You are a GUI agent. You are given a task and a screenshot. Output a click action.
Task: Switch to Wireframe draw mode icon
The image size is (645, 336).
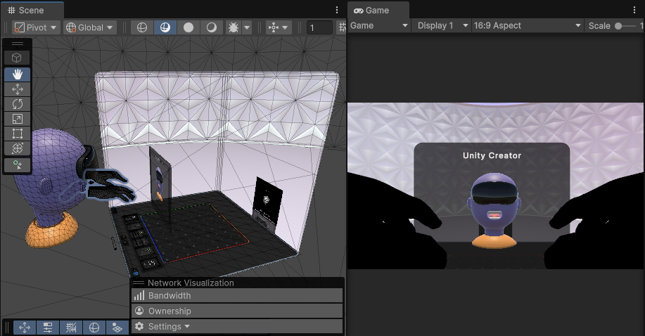pyautogui.click(x=142, y=27)
